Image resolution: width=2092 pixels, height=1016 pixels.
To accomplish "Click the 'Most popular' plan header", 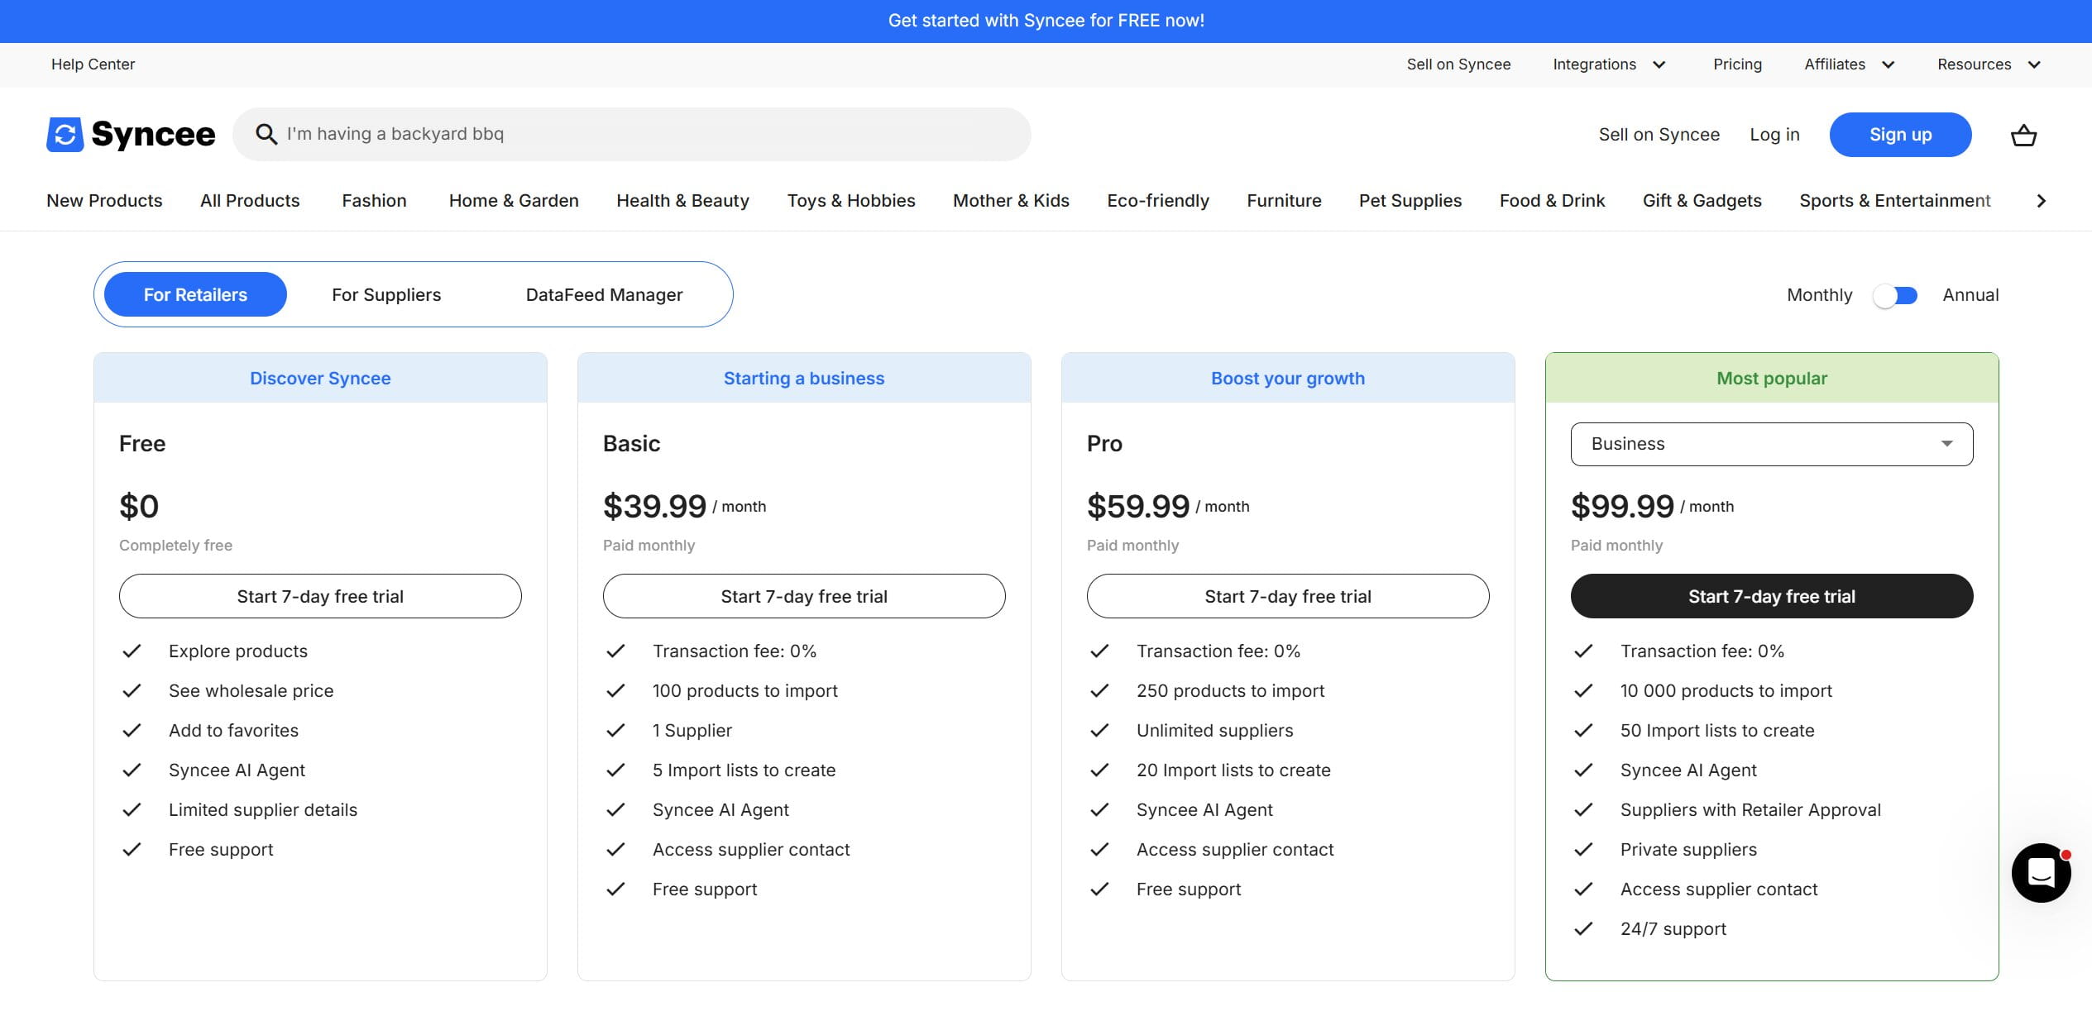I will pyautogui.click(x=1771, y=378).
